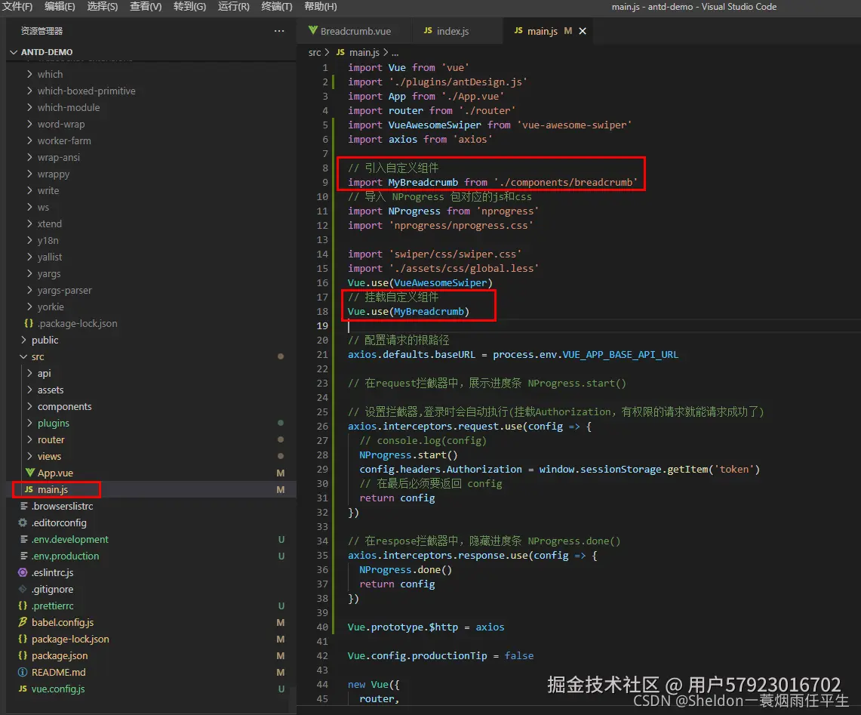
Task: Collapse the ANTD-DEMO root folder
Action: (14, 52)
